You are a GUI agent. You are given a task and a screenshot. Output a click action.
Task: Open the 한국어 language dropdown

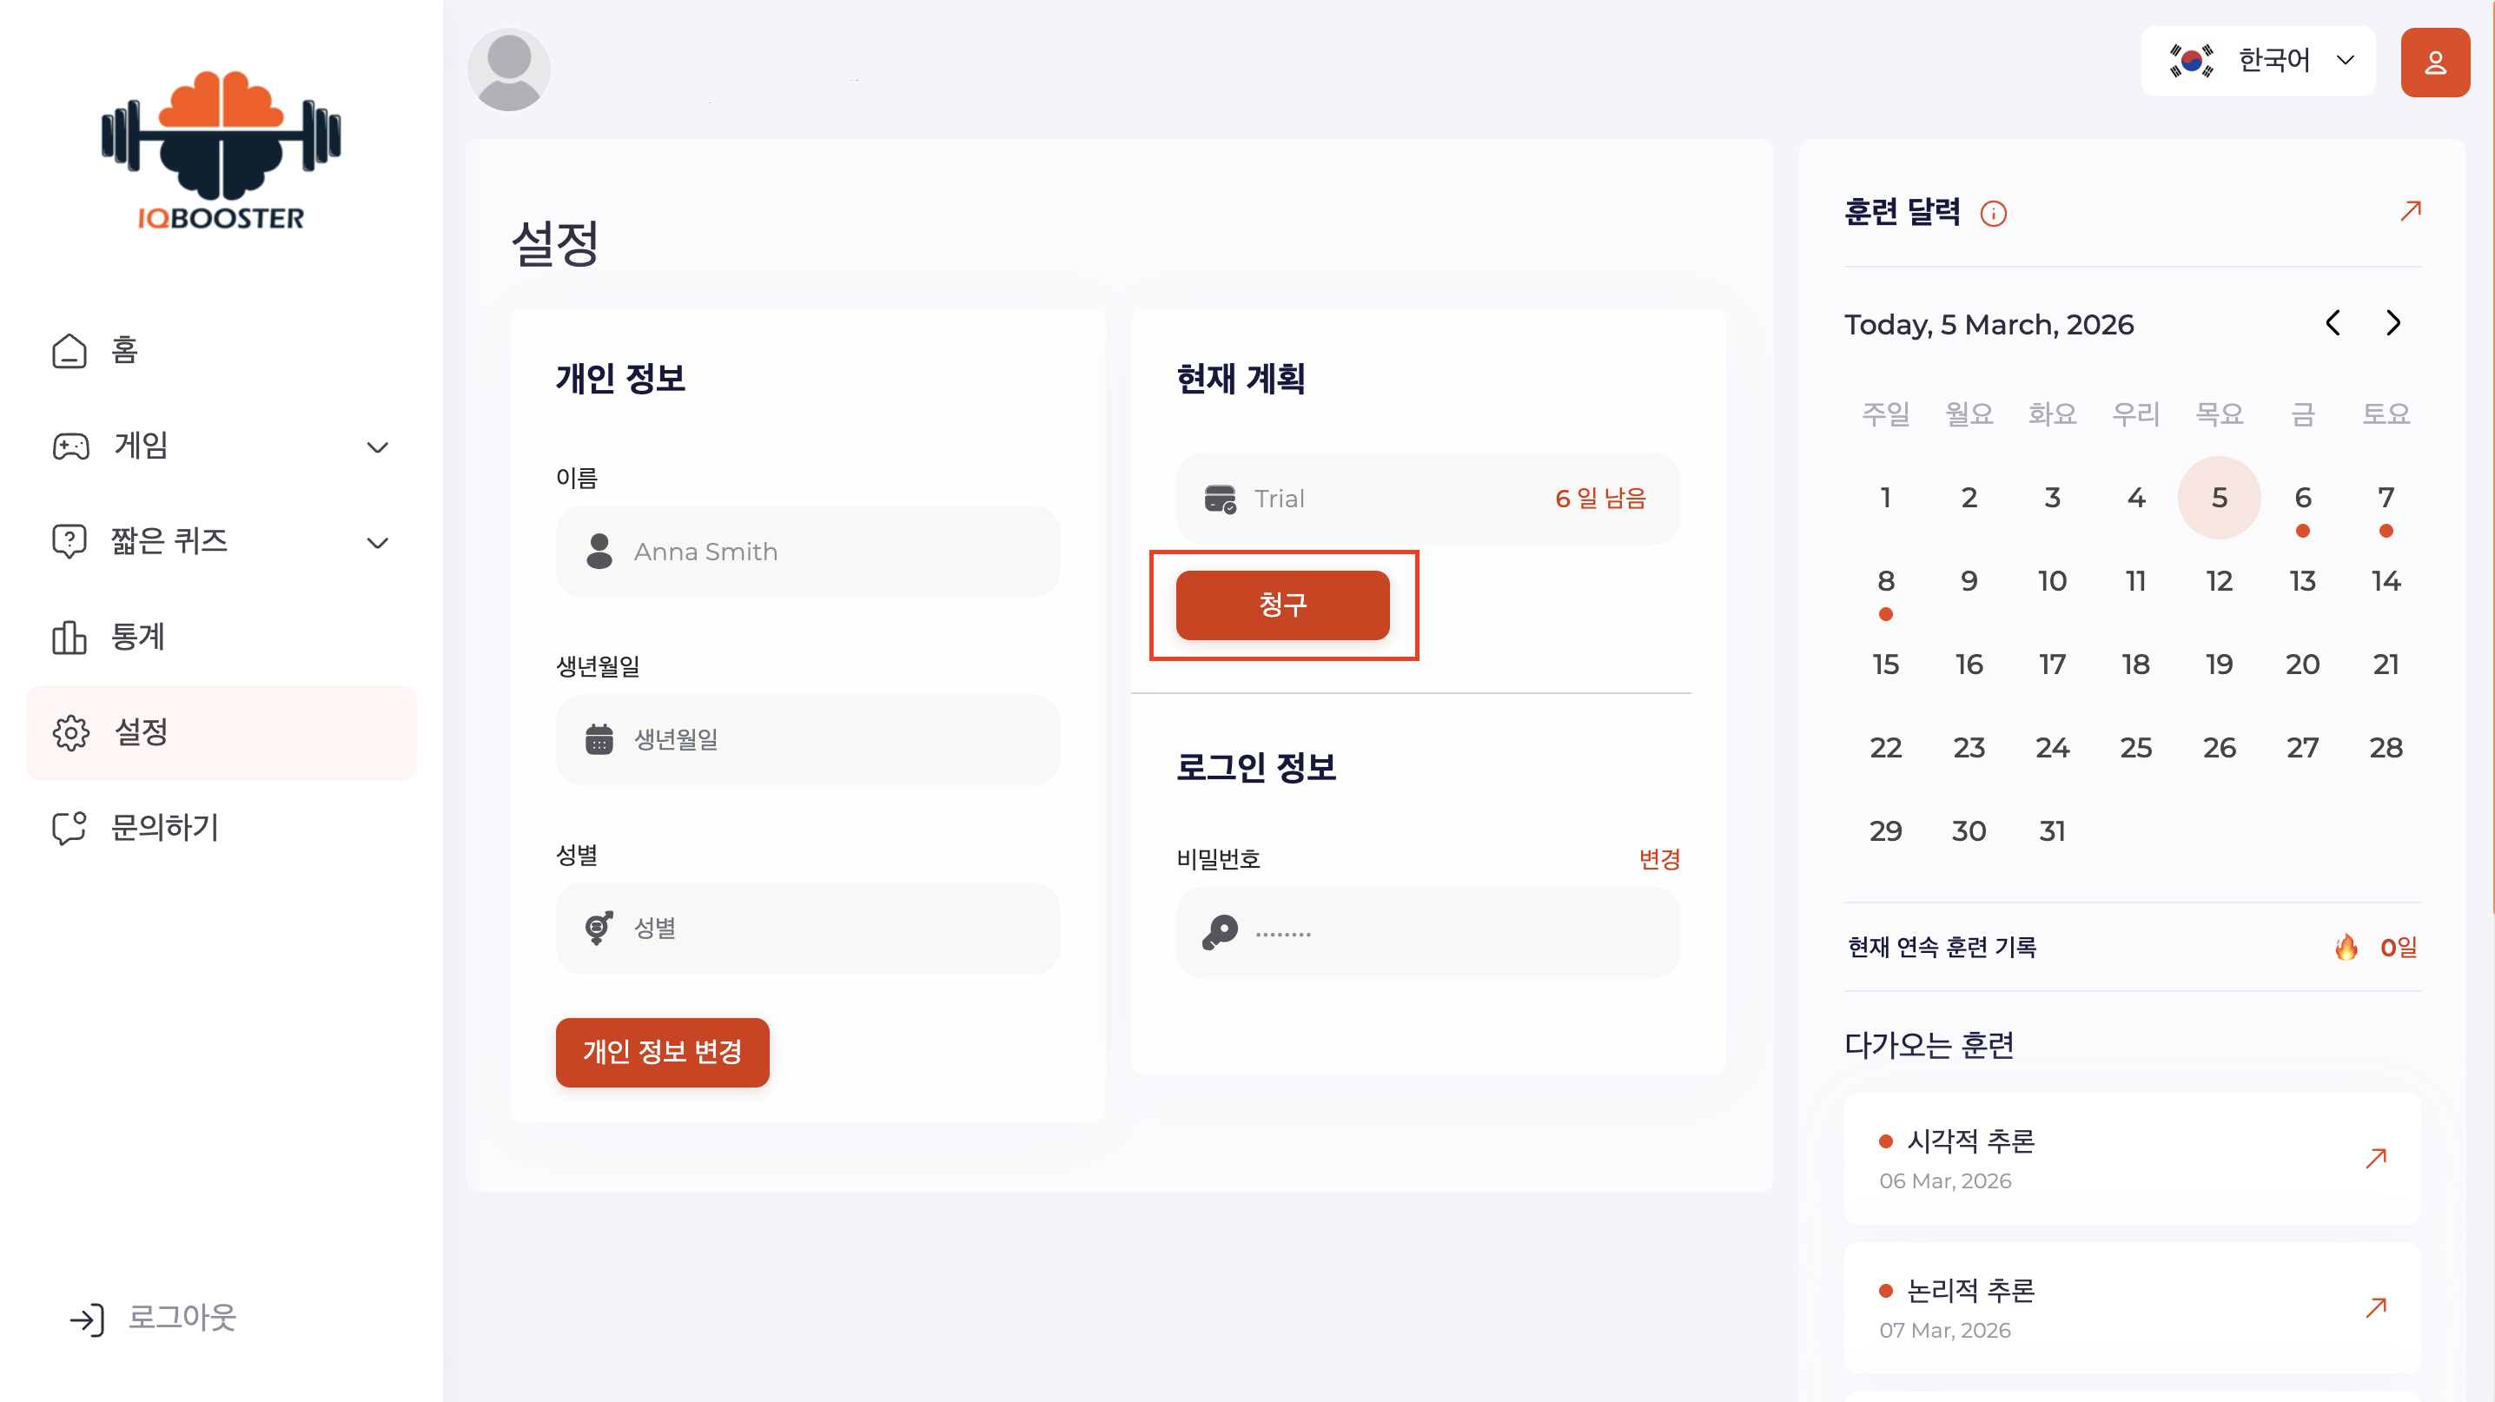click(2258, 61)
